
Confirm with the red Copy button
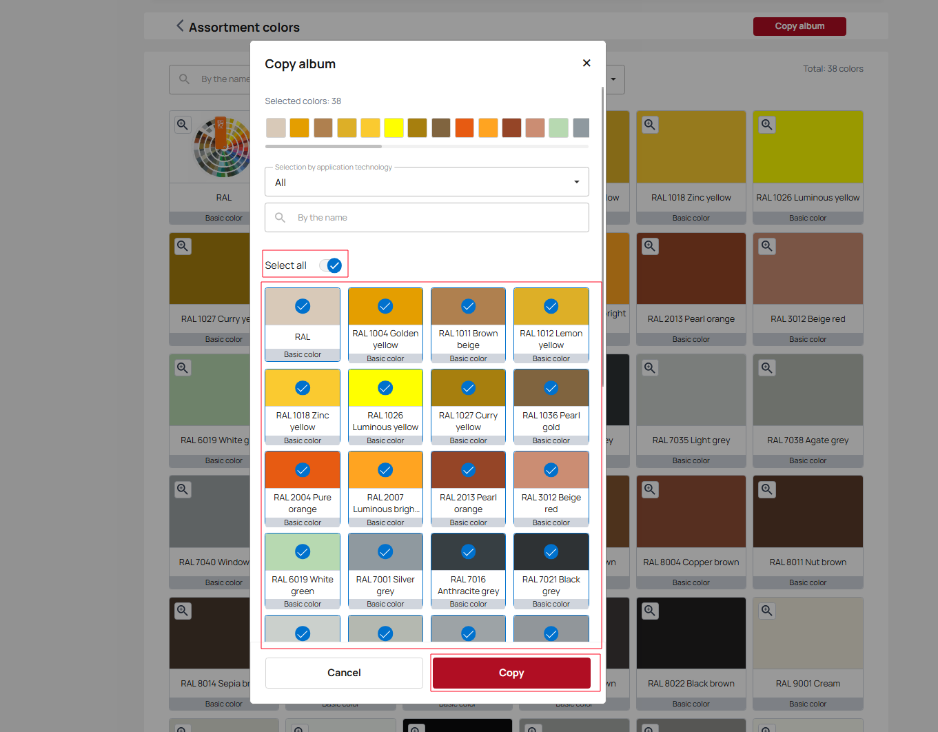tap(511, 673)
